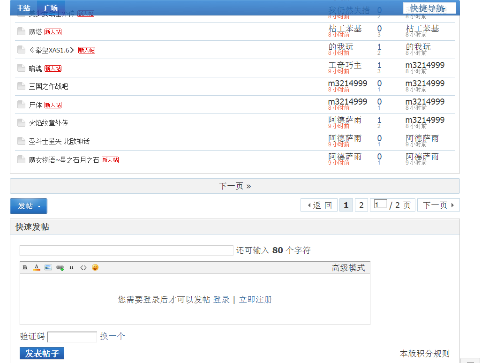Click the thread icon beside 尸体
Viewport: 489px width, 363px height.
tap(21, 105)
